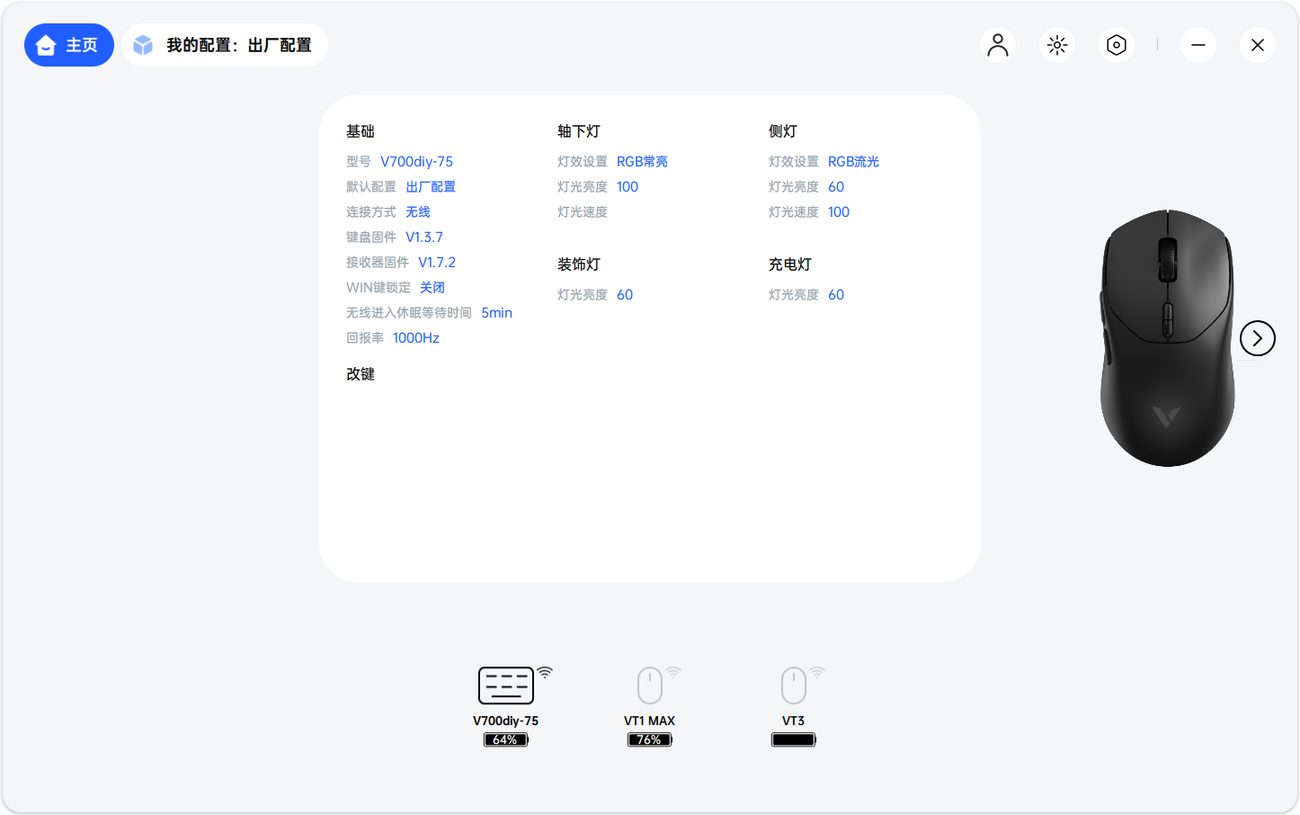The width and height of the screenshot is (1300, 815).
Task: Click the V700diy-75 battery 64% indicator
Action: [505, 739]
